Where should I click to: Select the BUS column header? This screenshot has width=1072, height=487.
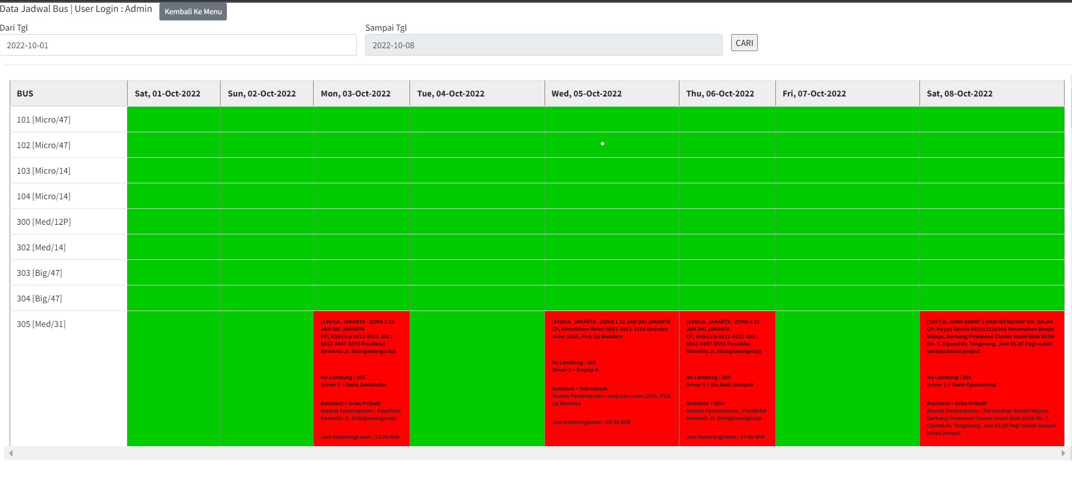pyautogui.click(x=68, y=94)
